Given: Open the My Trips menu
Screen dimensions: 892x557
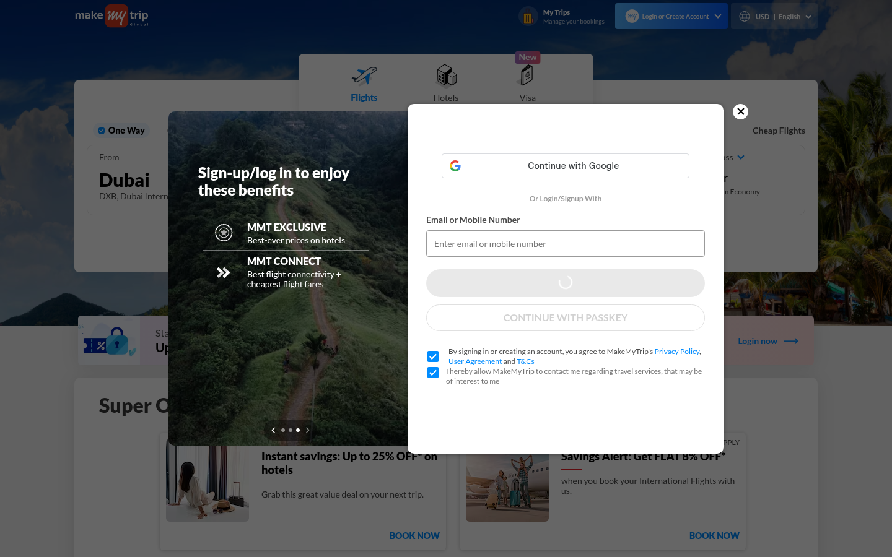Looking at the screenshot, I should [562, 17].
